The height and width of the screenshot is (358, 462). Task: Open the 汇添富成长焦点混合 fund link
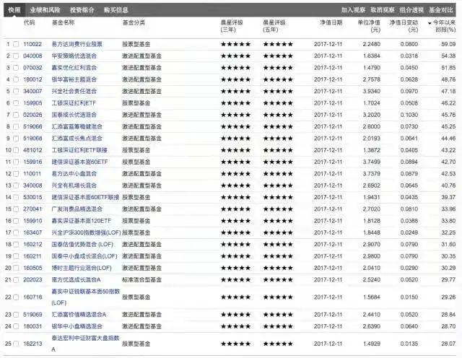click(77, 139)
